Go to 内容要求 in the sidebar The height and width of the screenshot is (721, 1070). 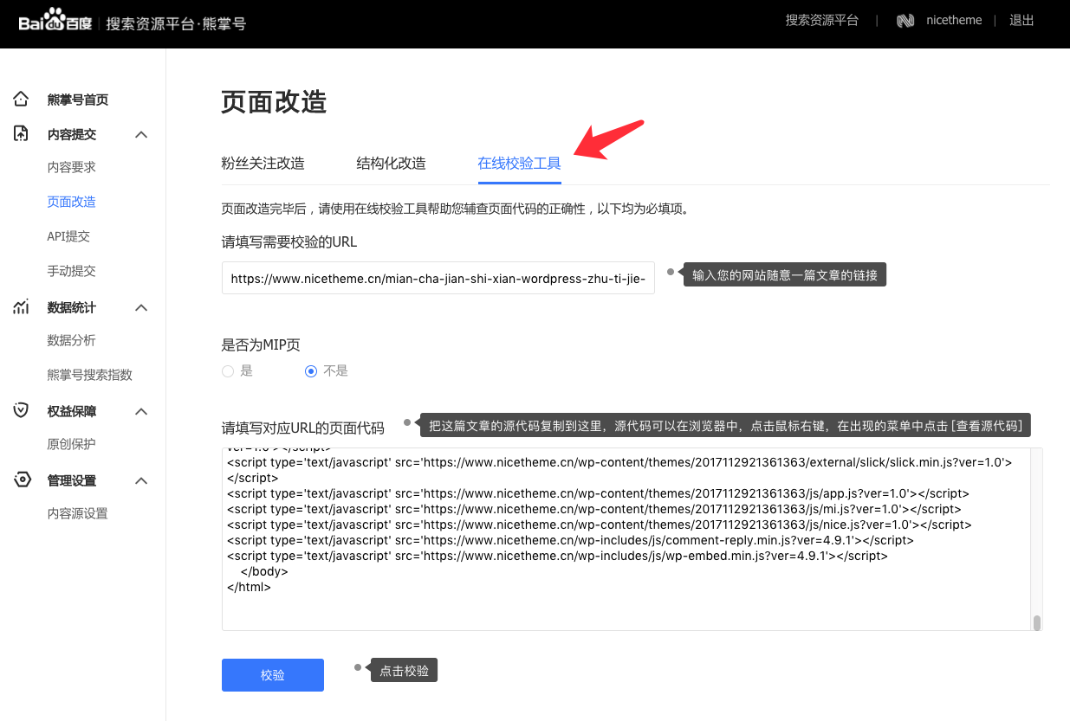72,167
